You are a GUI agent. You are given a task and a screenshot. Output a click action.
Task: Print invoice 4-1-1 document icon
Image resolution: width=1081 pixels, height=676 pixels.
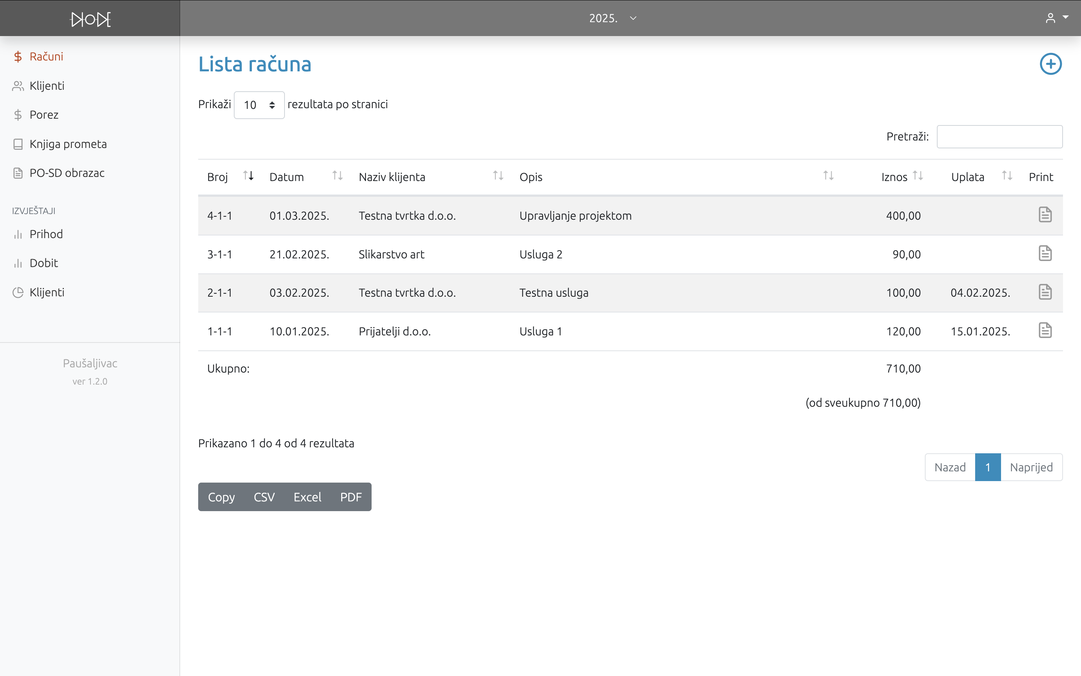coord(1045,215)
